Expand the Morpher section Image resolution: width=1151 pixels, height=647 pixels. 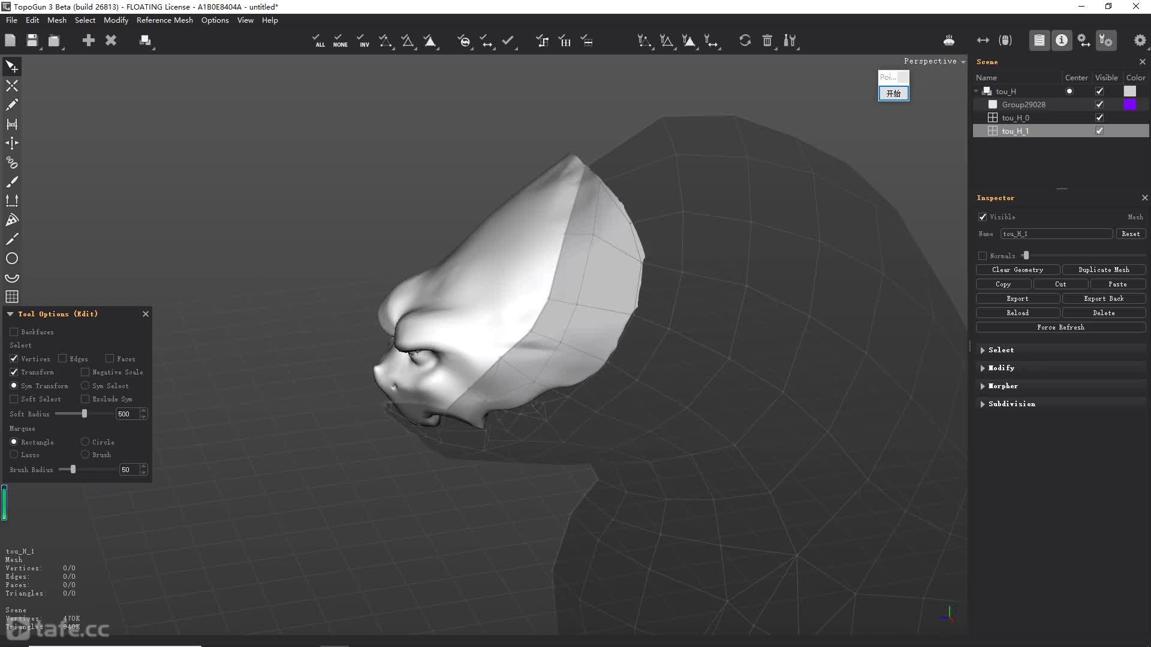pos(983,386)
